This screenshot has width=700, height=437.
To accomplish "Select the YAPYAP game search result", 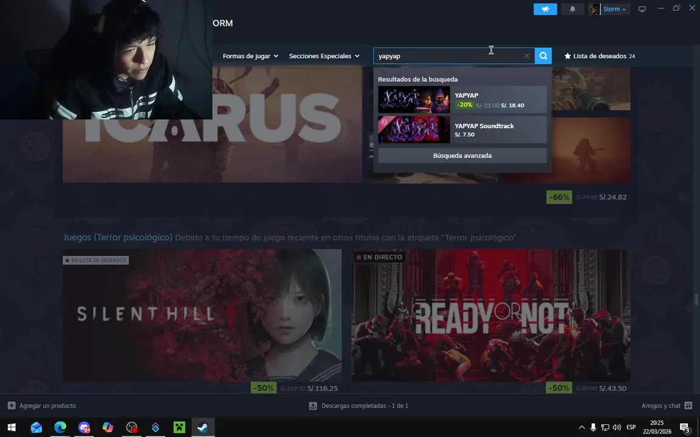I will [x=462, y=100].
